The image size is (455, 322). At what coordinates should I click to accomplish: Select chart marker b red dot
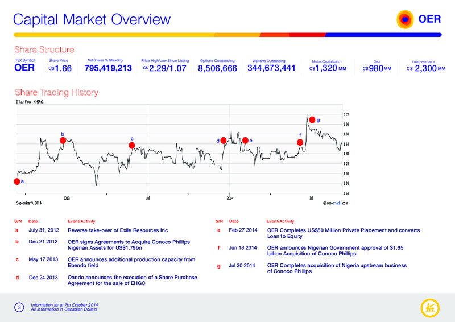point(63,141)
